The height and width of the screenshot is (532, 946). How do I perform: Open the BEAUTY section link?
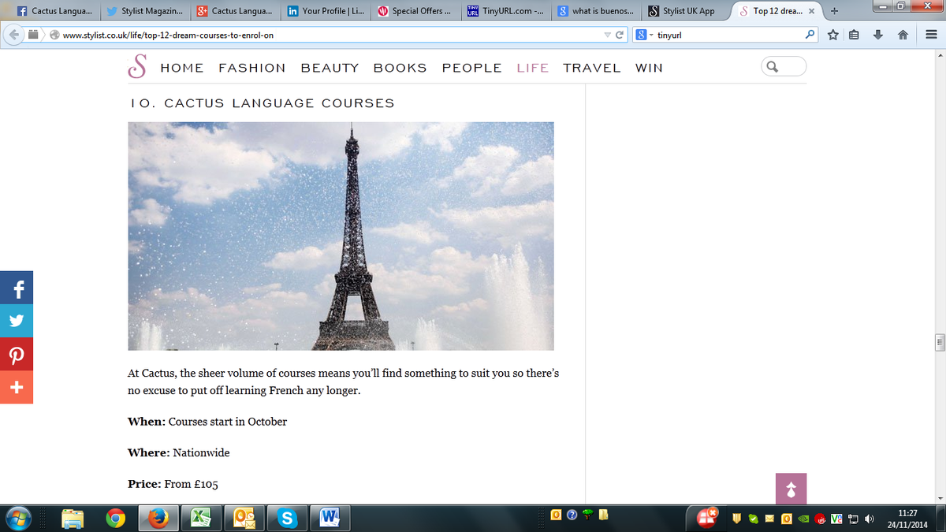tap(330, 68)
